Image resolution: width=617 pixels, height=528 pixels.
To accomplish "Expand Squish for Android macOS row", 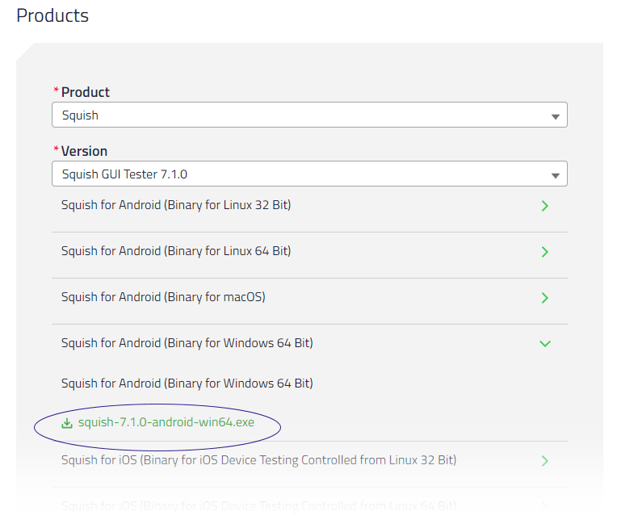I will (163, 297).
